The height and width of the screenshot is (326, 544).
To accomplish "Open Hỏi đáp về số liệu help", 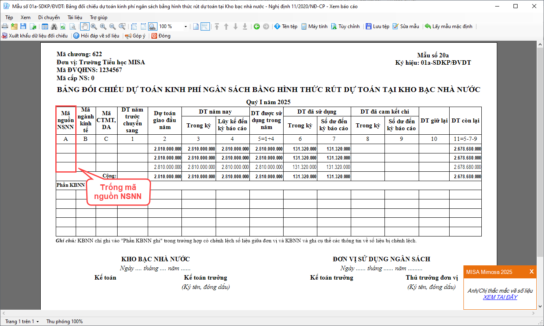I will (x=96, y=36).
